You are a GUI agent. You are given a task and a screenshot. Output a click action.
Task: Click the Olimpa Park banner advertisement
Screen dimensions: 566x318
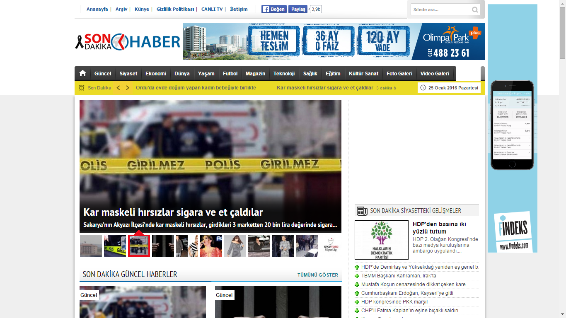pos(334,41)
